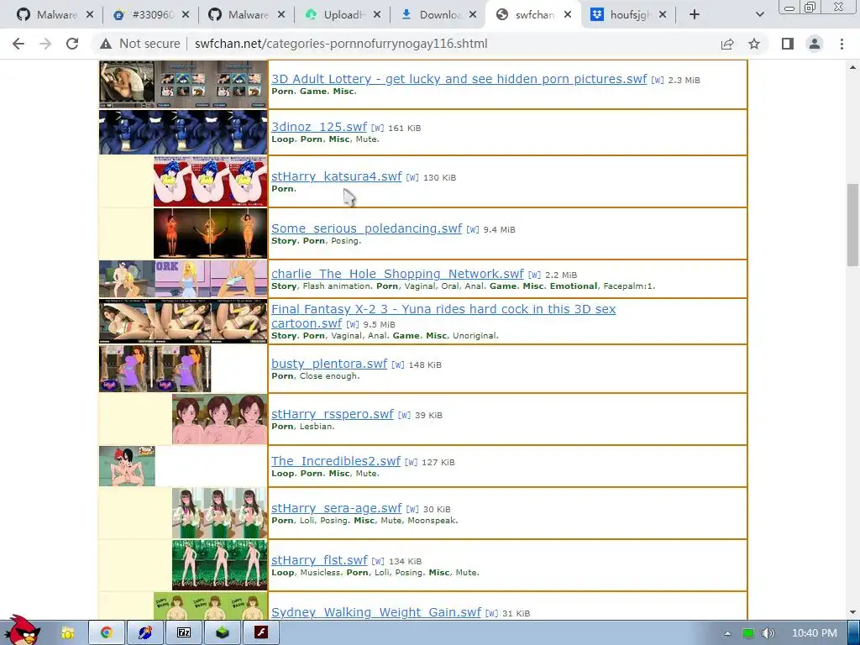
Task: Go back to the previous page
Action: point(18,44)
